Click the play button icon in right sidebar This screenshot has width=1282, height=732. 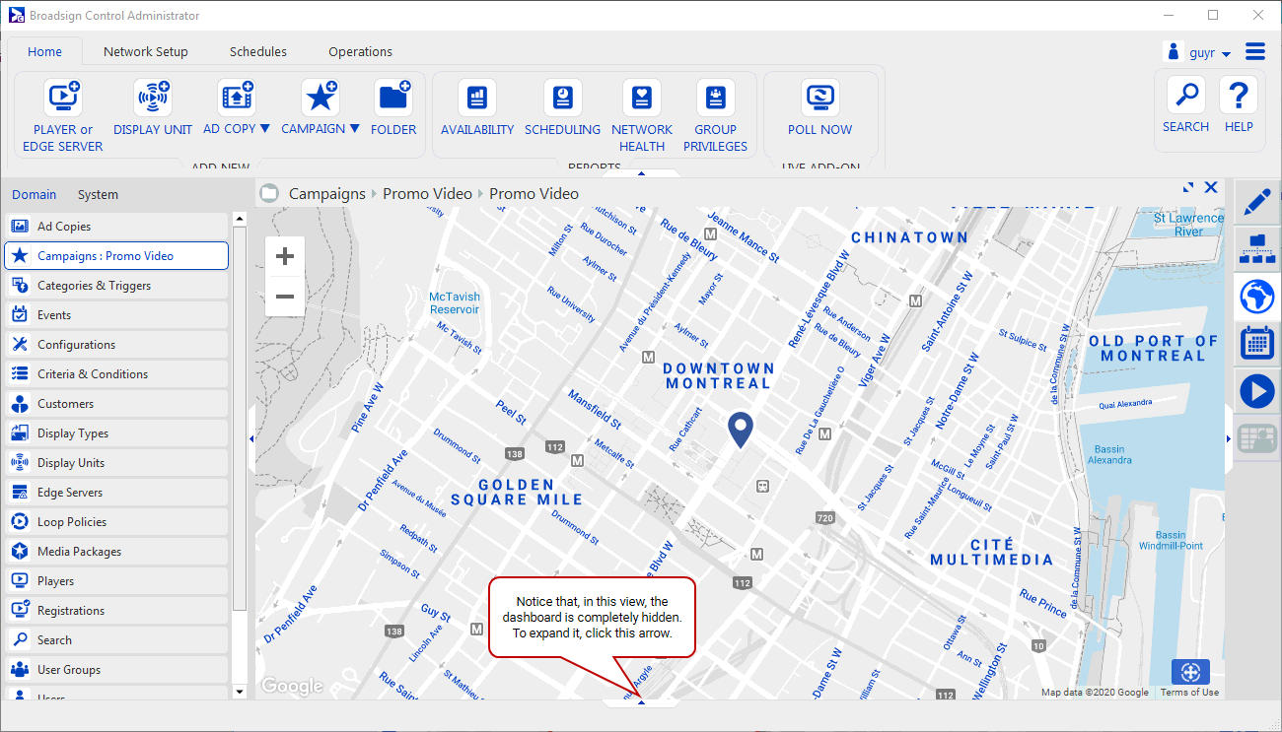tap(1256, 390)
